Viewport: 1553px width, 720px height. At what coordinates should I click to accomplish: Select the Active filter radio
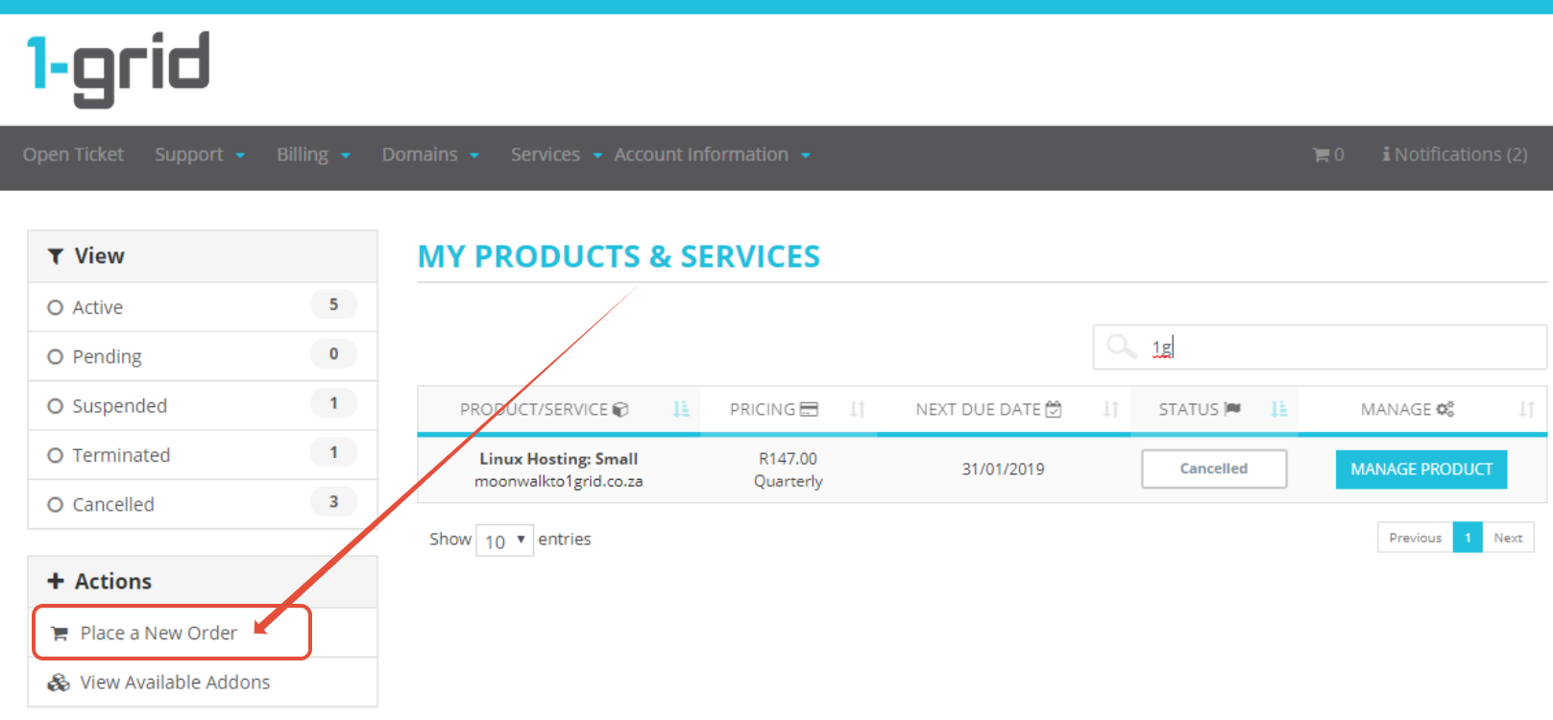pos(55,307)
